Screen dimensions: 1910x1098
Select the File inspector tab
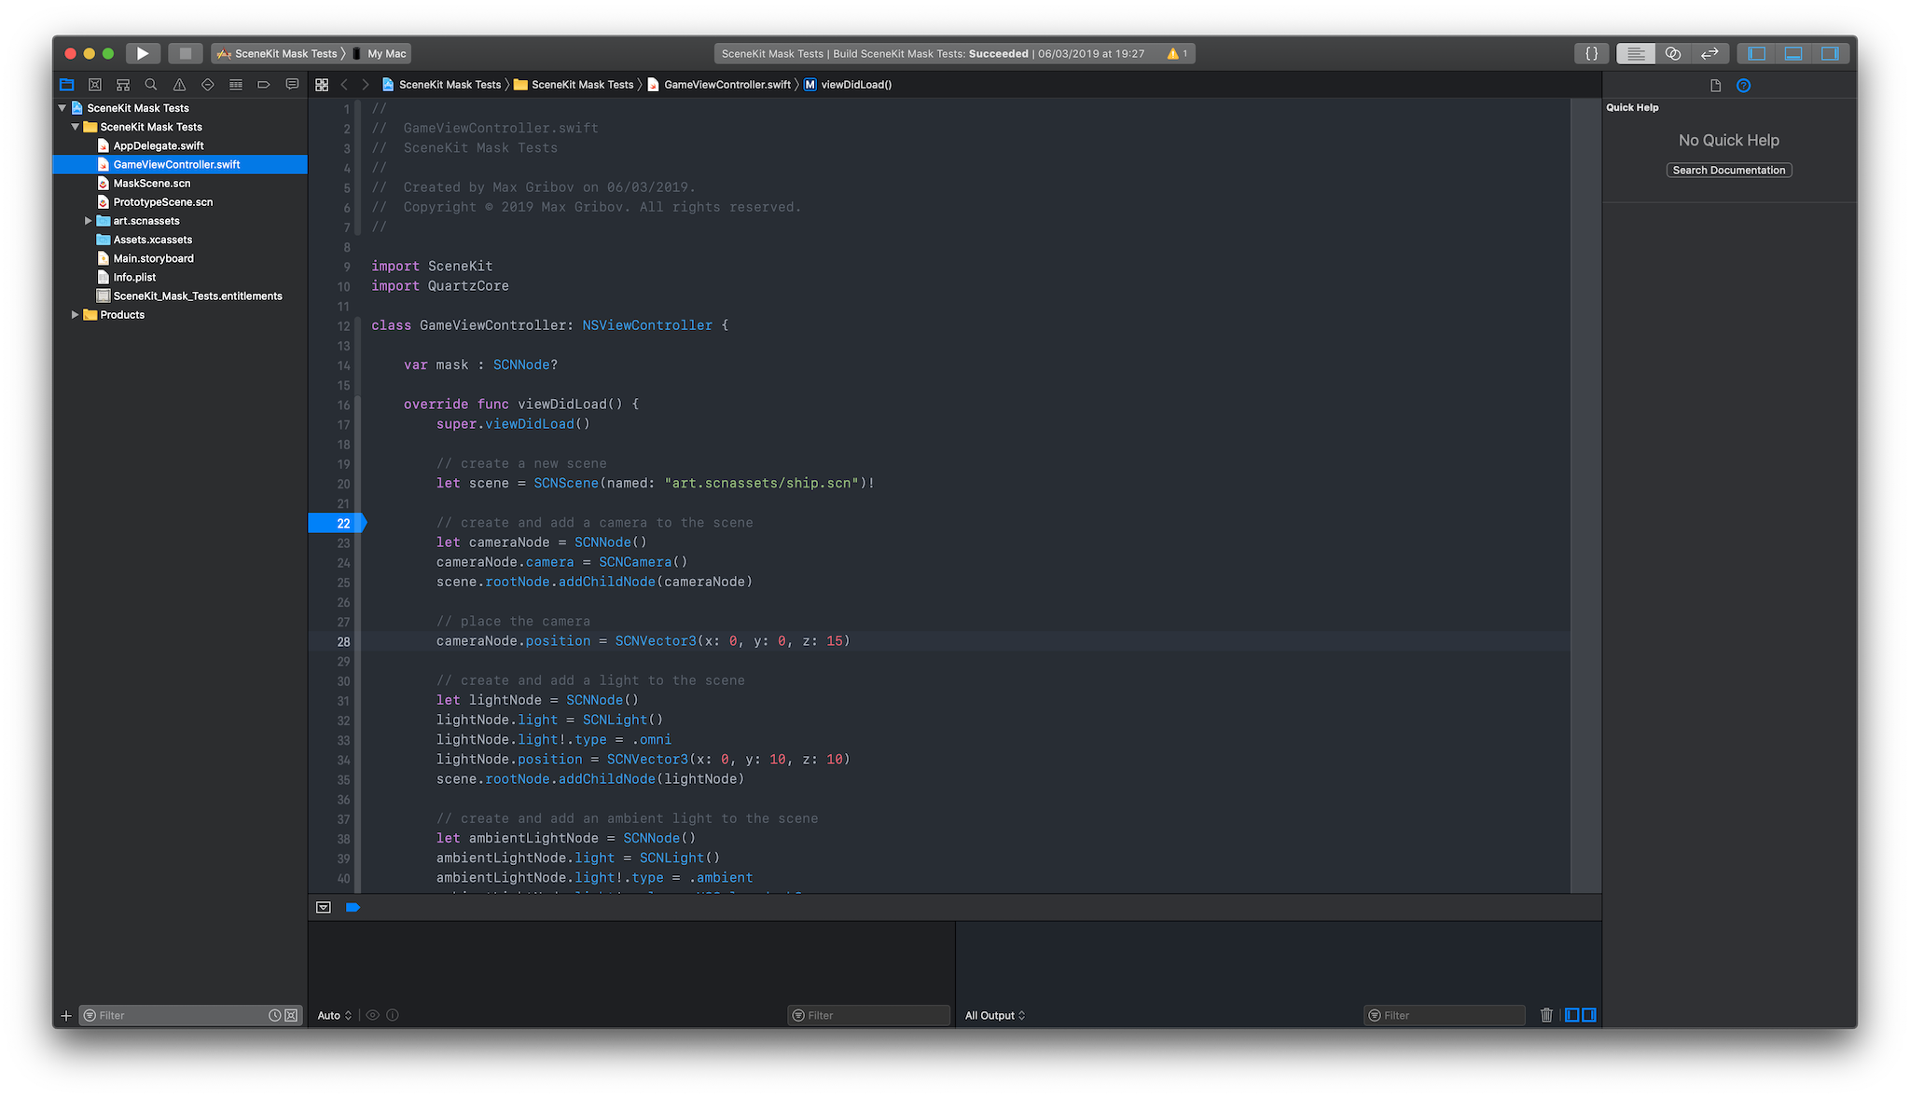pos(1715,86)
